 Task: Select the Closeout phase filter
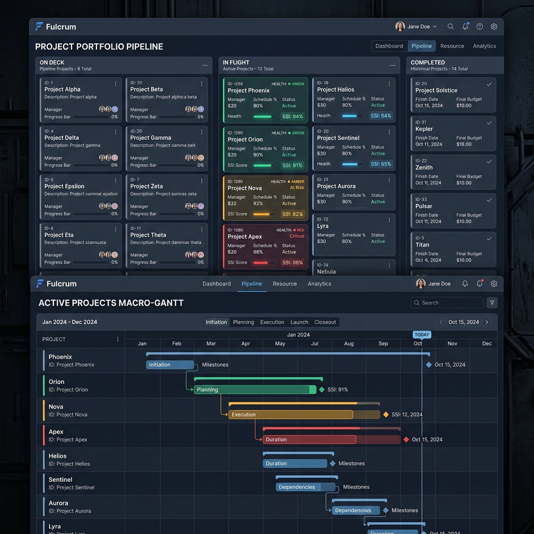(x=325, y=322)
